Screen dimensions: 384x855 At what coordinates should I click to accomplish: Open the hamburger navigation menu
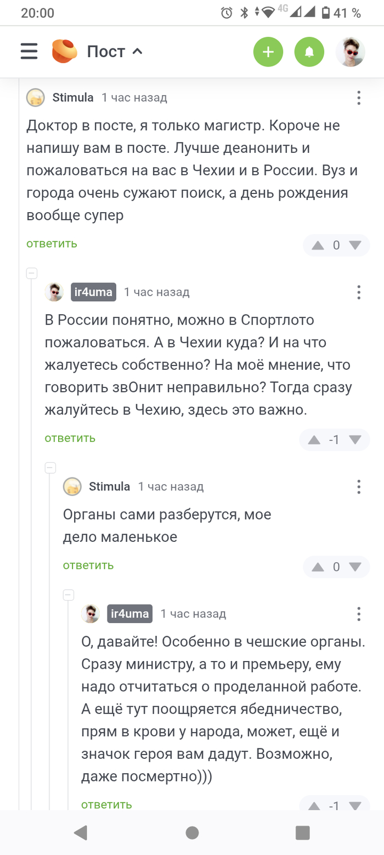pos(29,52)
